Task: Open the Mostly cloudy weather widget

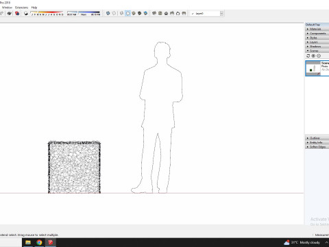Action: pos(302,242)
